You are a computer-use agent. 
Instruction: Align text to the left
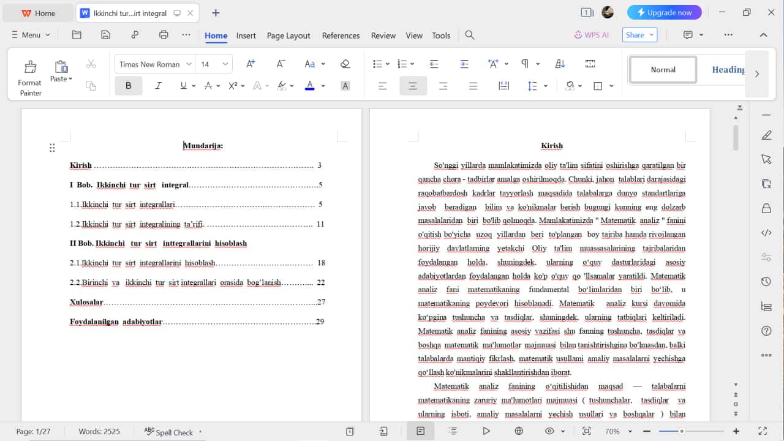pyautogui.click(x=383, y=86)
